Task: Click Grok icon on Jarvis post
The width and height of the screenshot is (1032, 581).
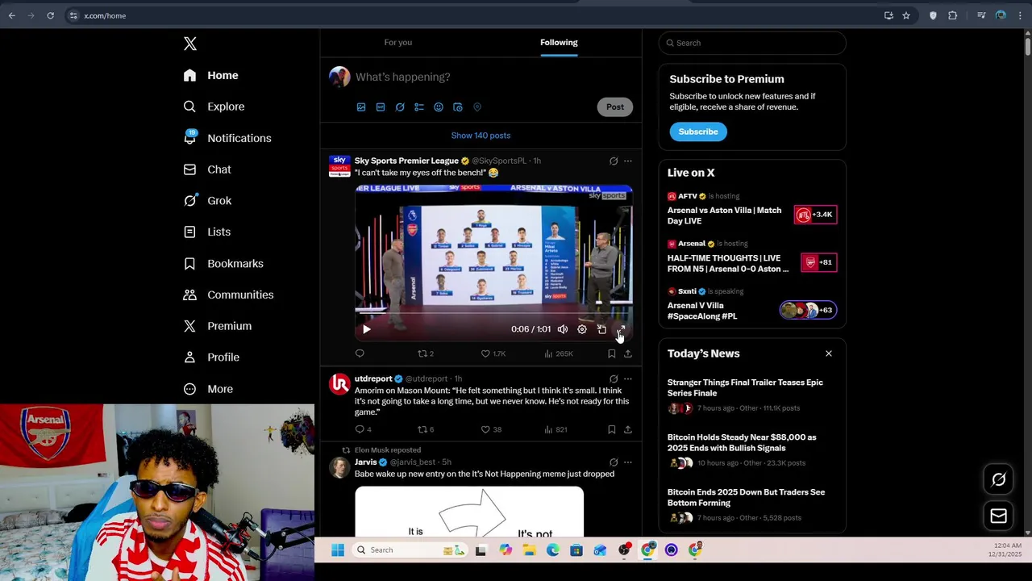Action: (x=614, y=462)
